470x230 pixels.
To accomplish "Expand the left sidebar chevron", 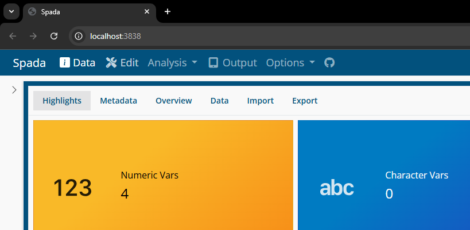I will coord(14,90).
